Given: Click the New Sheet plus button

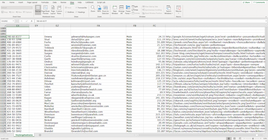Looking at the screenshot, I should click(x=40, y=135).
